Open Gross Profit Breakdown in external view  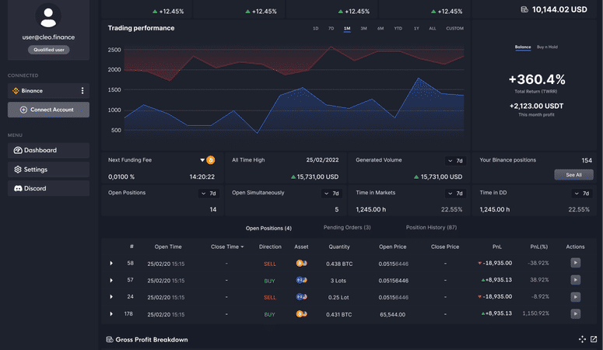tap(594, 339)
